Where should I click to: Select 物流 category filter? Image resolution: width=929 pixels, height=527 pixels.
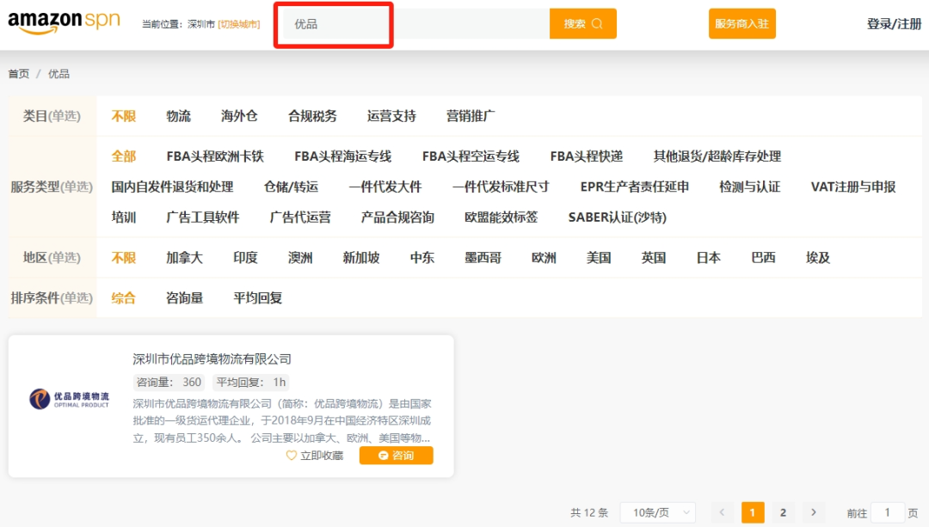[178, 116]
